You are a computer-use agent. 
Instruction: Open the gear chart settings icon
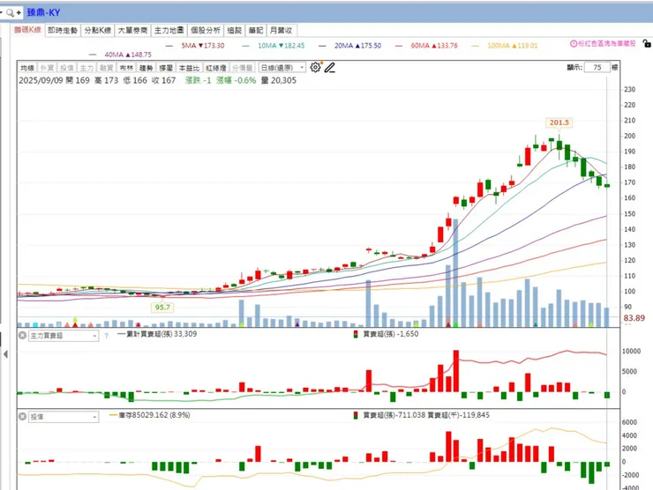[x=316, y=67]
